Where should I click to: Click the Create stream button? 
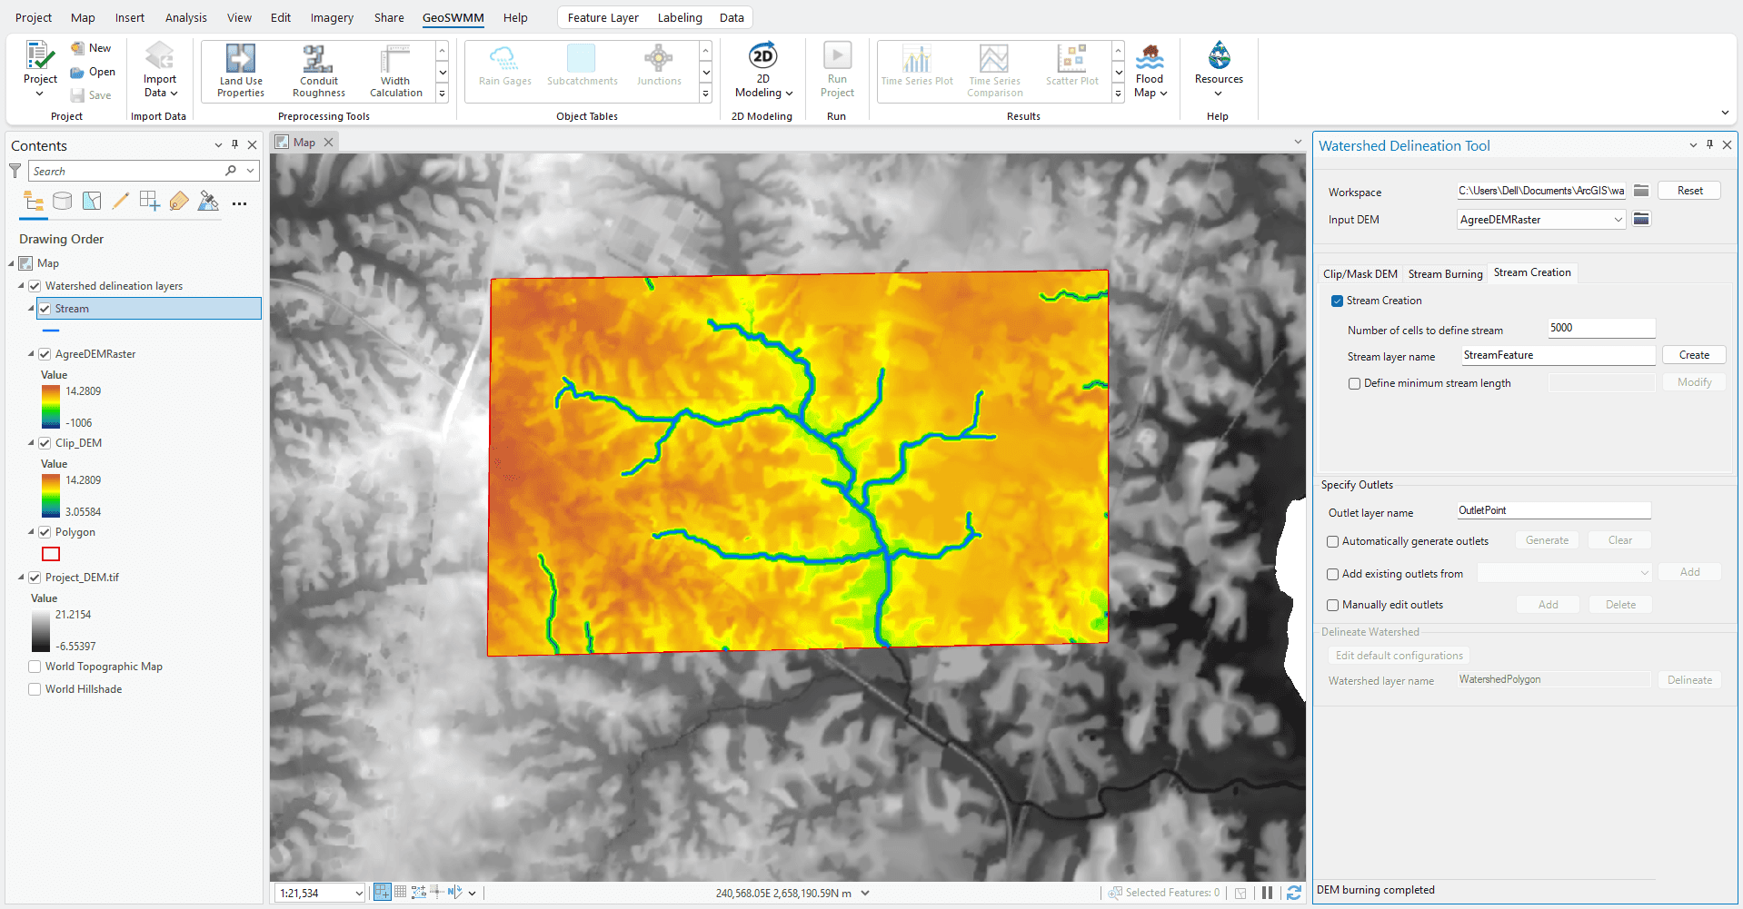pos(1693,355)
